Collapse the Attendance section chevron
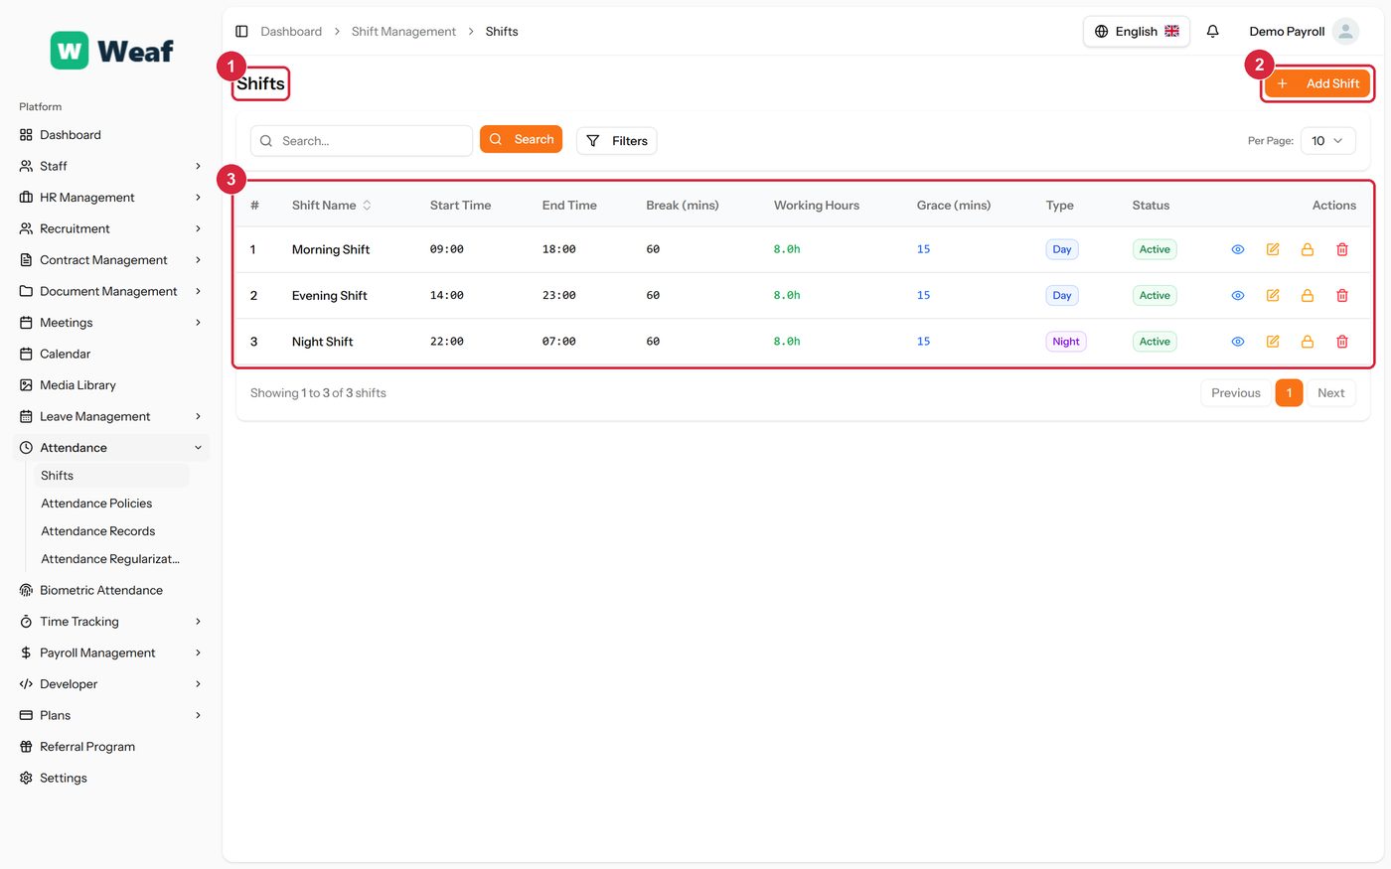Image resolution: width=1391 pixels, height=869 pixels. tap(198, 448)
